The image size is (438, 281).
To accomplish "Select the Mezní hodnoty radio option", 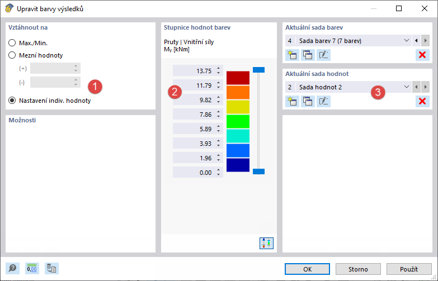I will coord(12,55).
